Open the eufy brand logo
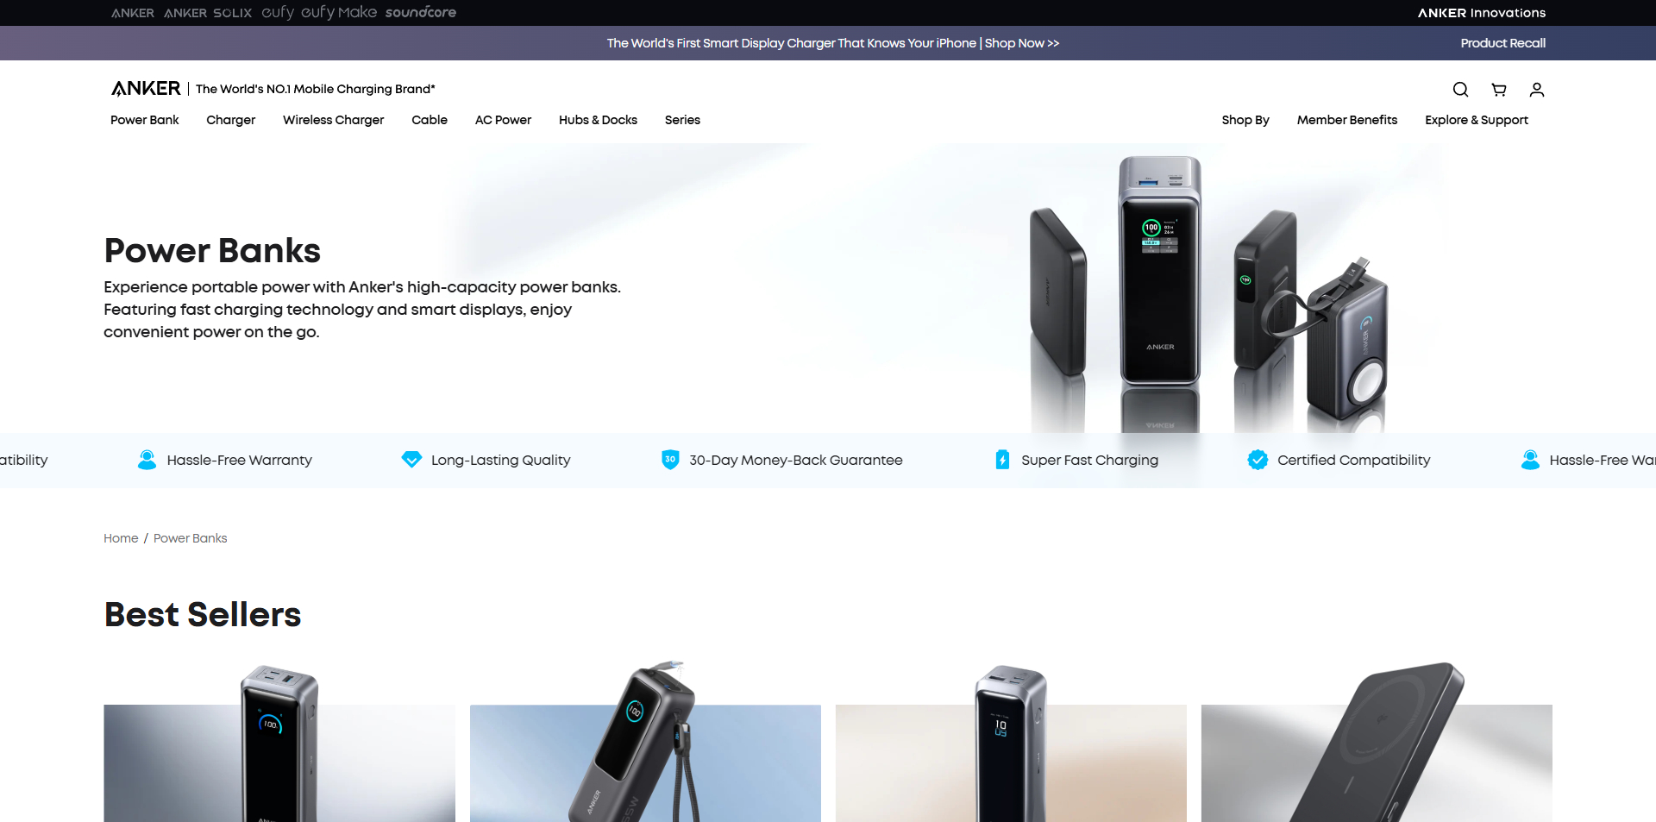This screenshot has width=1656, height=822. coord(278,12)
